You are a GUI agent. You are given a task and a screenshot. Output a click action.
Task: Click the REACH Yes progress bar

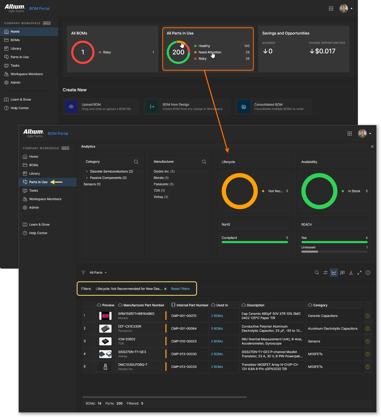[335, 242]
